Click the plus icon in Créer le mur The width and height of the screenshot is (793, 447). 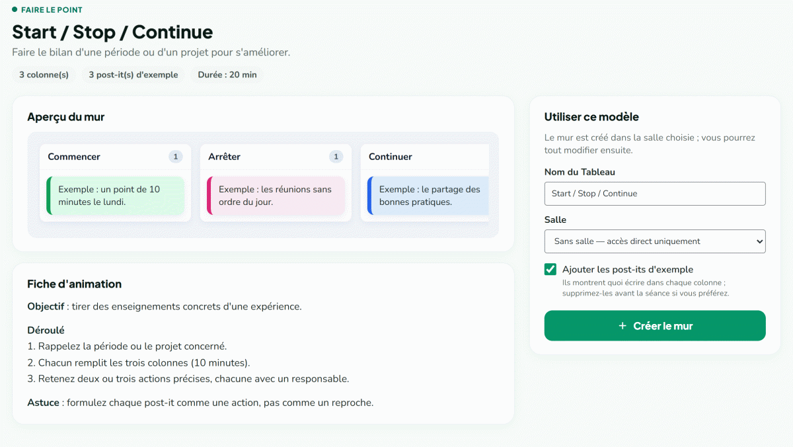pos(623,326)
